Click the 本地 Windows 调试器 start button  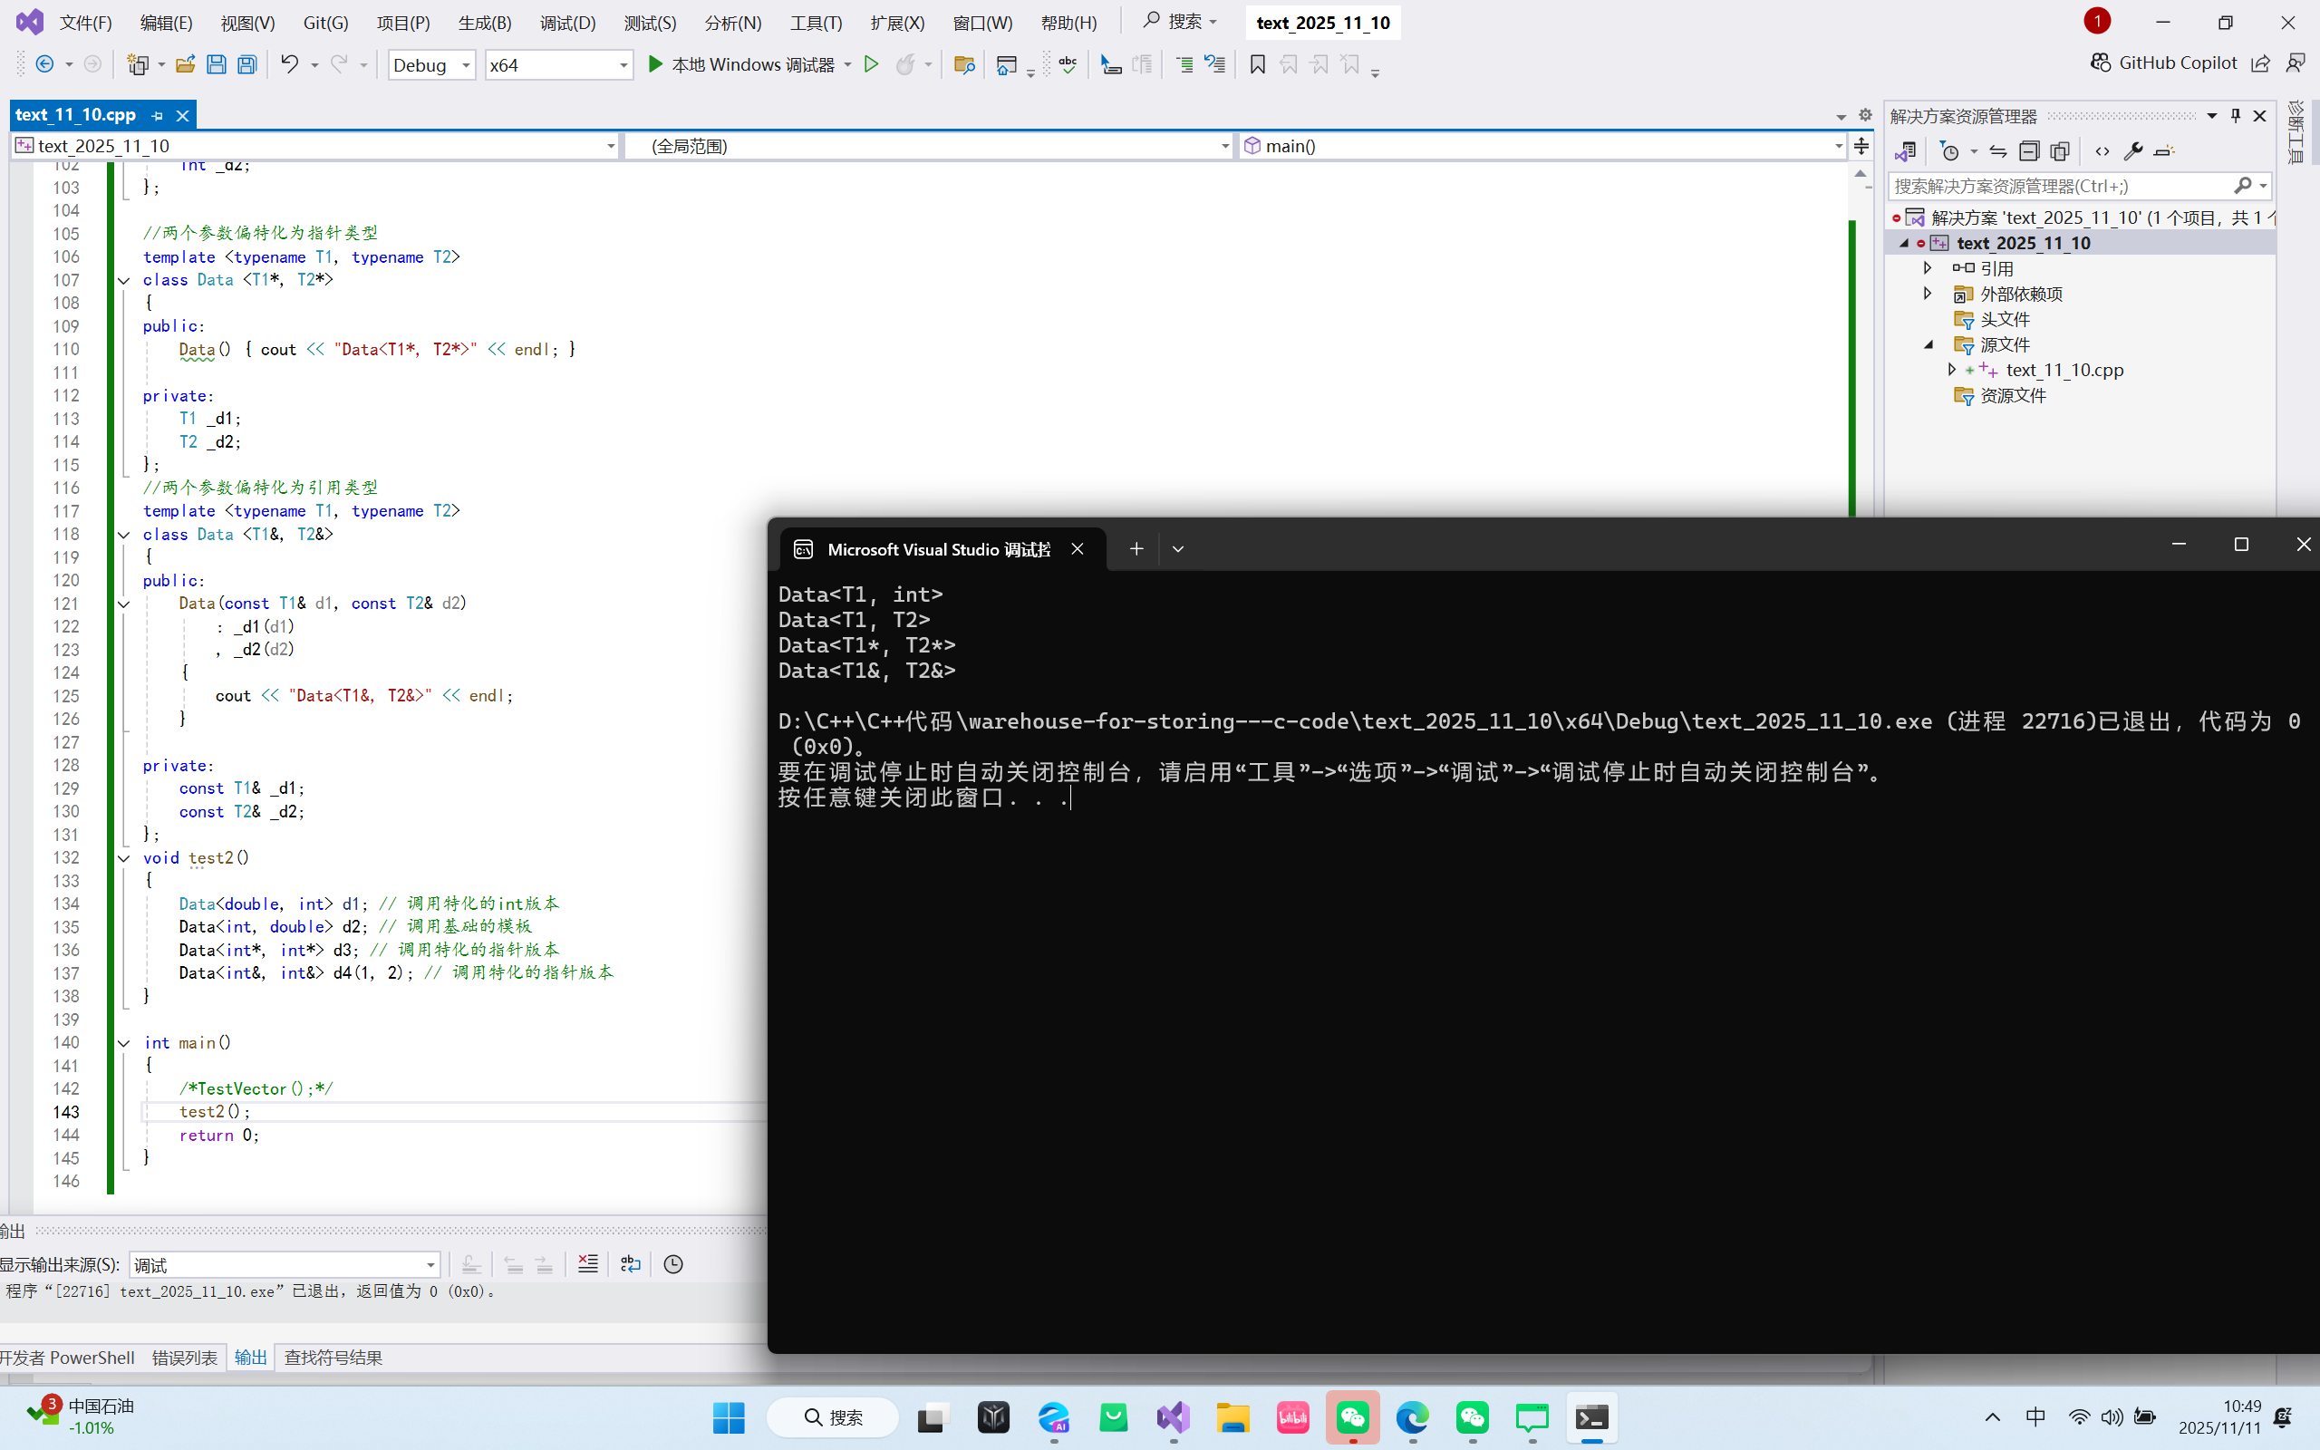point(741,64)
